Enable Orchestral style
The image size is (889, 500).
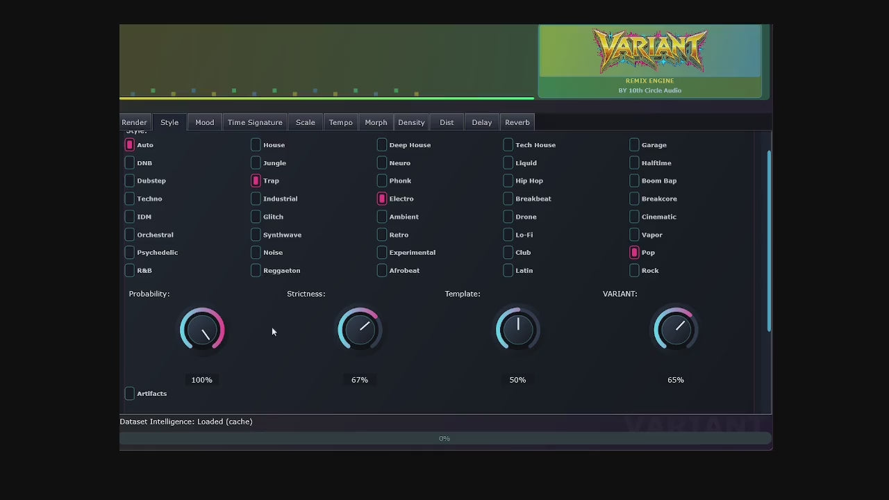(x=129, y=235)
